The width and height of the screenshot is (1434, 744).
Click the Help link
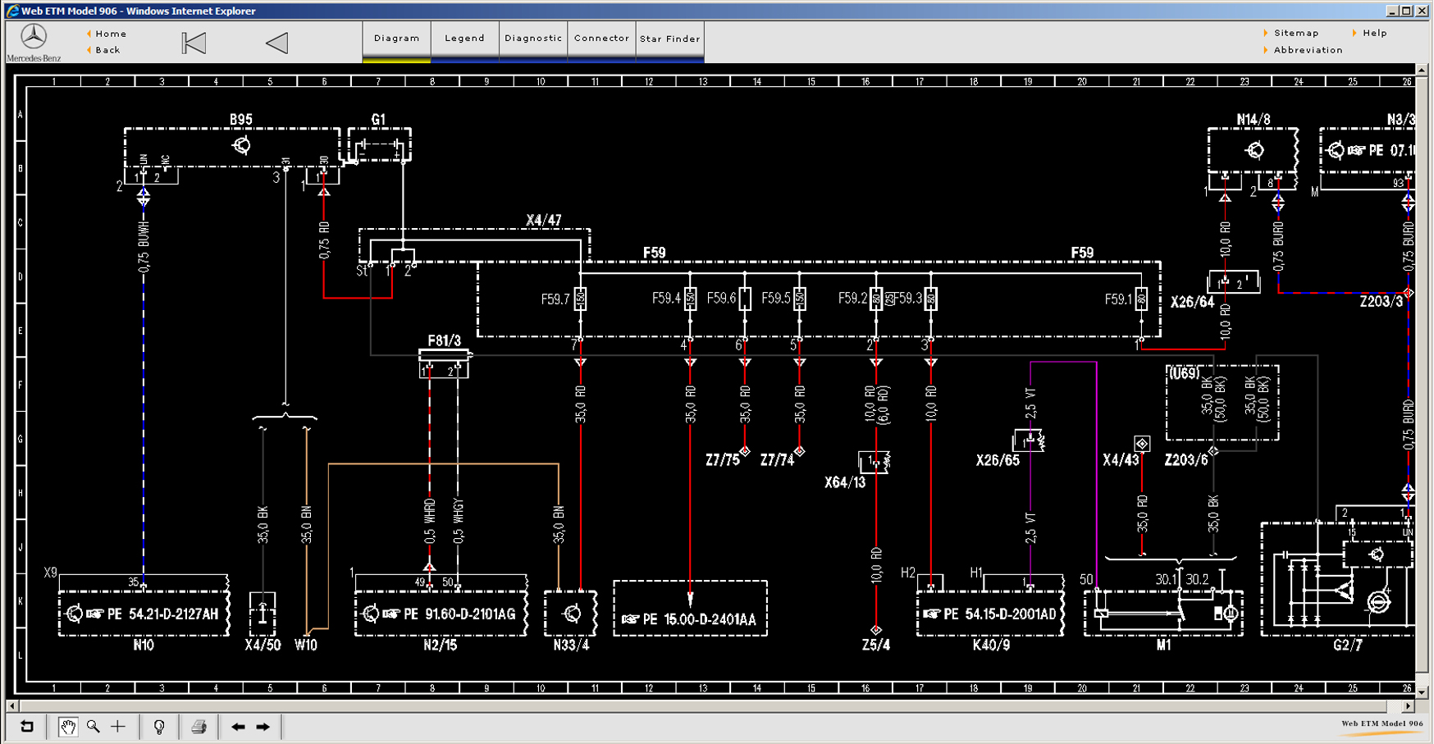pos(1374,33)
